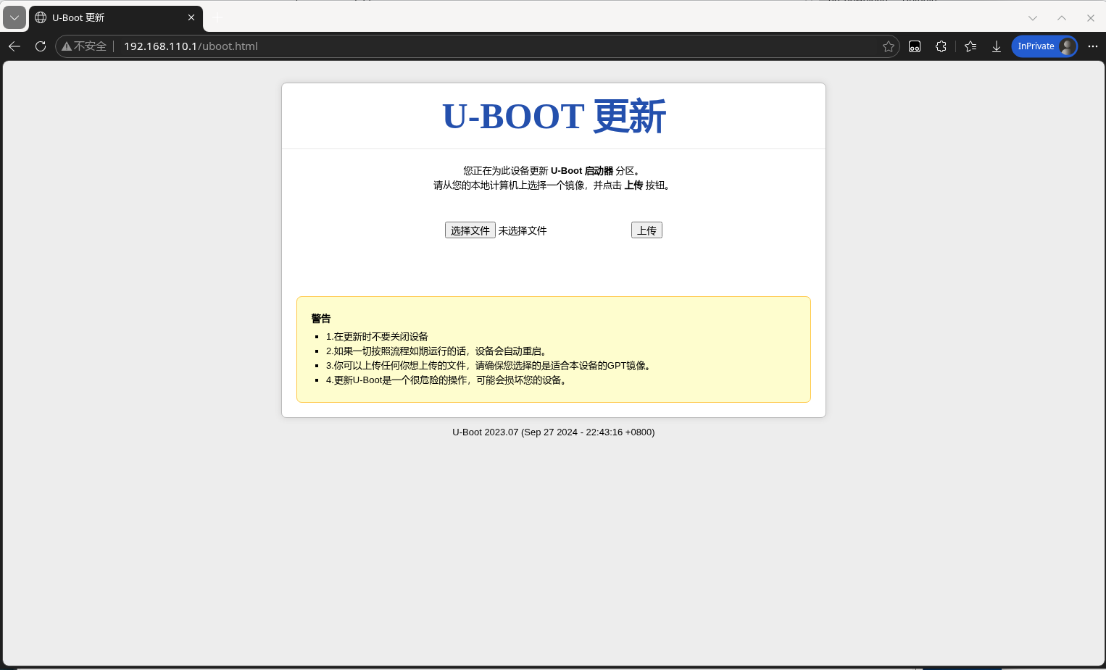Screen dimensions: 1106x670
Task: Open the tab search chevron
Action: pos(14,17)
